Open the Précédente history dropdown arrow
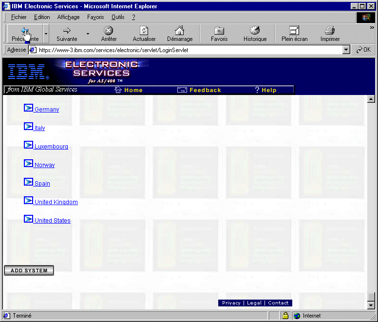Viewport: 378px width, 322px height. coord(46,34)
